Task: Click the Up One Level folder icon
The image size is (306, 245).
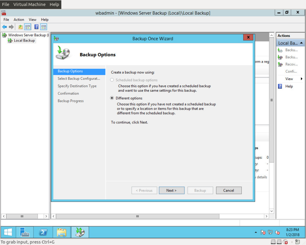Action: click(x=21, y=27)
